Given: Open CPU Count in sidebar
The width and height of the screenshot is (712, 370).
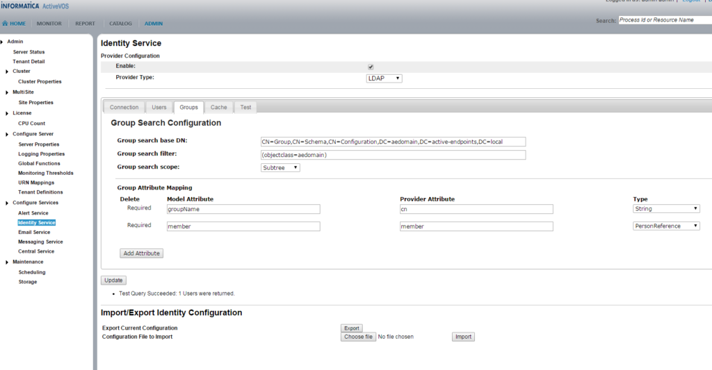Looking at the screenshot, I should click(31, 124).
